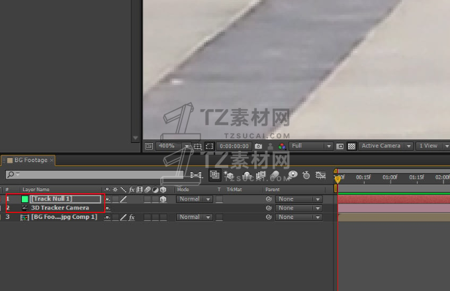Screen dimensions: 450x291
Task: Switch to the BG Footage timeline tab
Action: (31, 160)
